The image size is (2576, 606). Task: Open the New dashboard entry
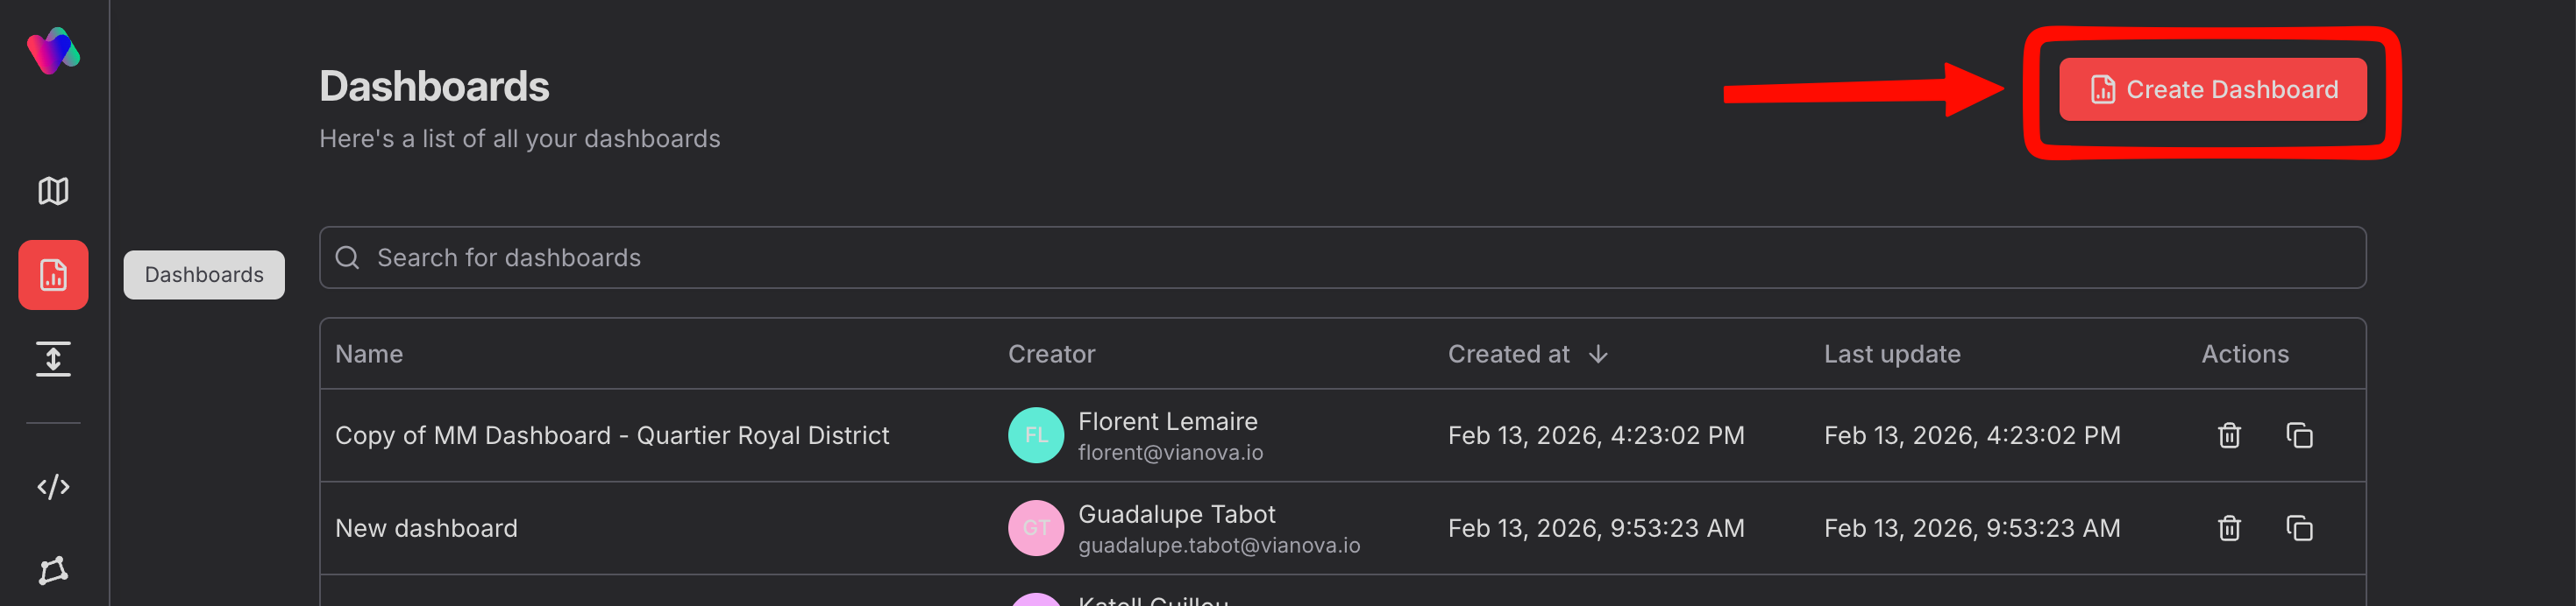(x=426, y=528)
